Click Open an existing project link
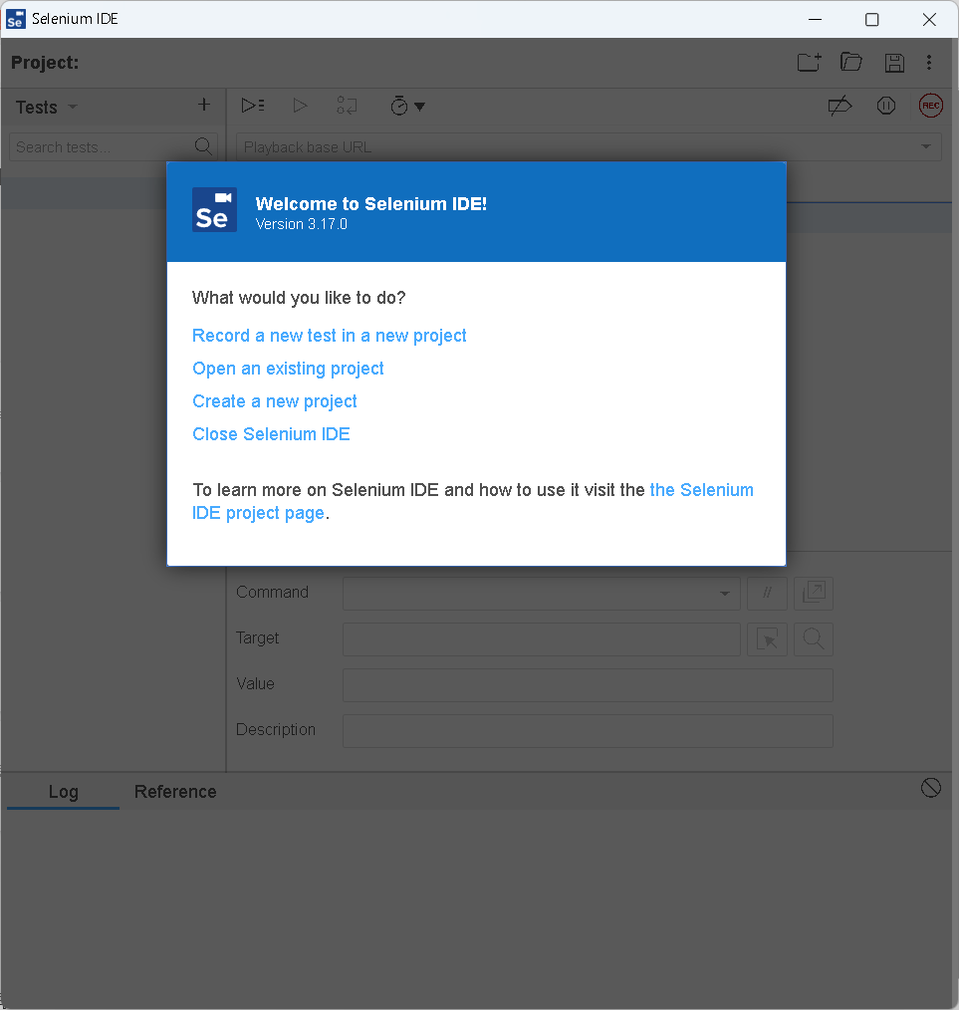Viewport: 959px width, 1010px height. [288, 369]
